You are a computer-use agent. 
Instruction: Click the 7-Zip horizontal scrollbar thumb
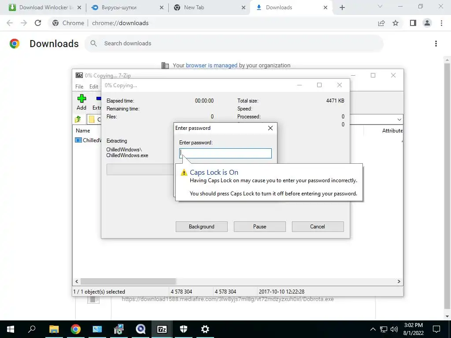coord(128,281)
